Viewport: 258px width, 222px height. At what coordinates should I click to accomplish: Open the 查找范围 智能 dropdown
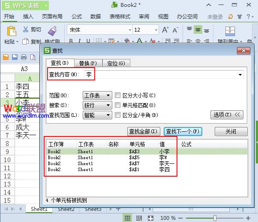pyautogui.click(x=97, y=115)
